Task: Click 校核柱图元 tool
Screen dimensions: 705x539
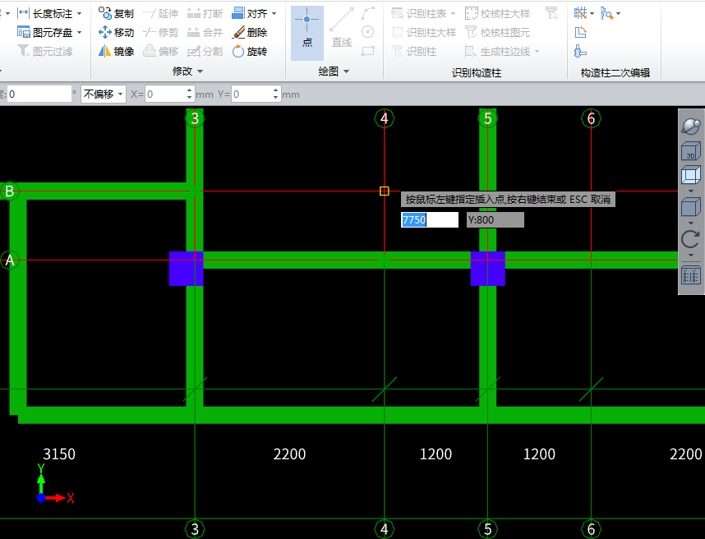Action: pyautogui.click(x=498, y=32)
